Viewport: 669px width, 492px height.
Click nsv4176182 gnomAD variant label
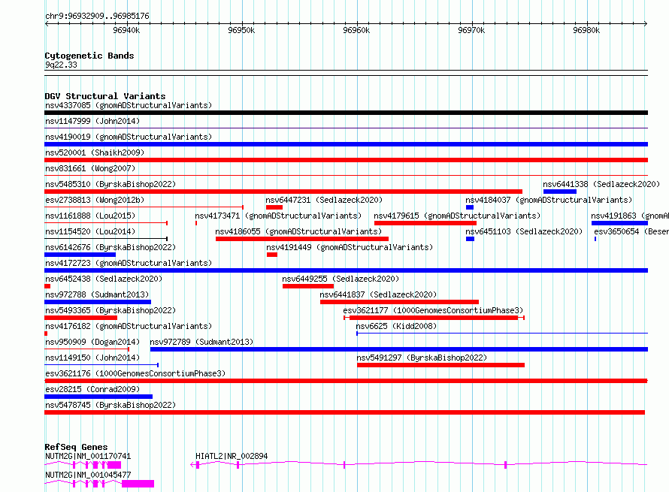coord(129,326)
